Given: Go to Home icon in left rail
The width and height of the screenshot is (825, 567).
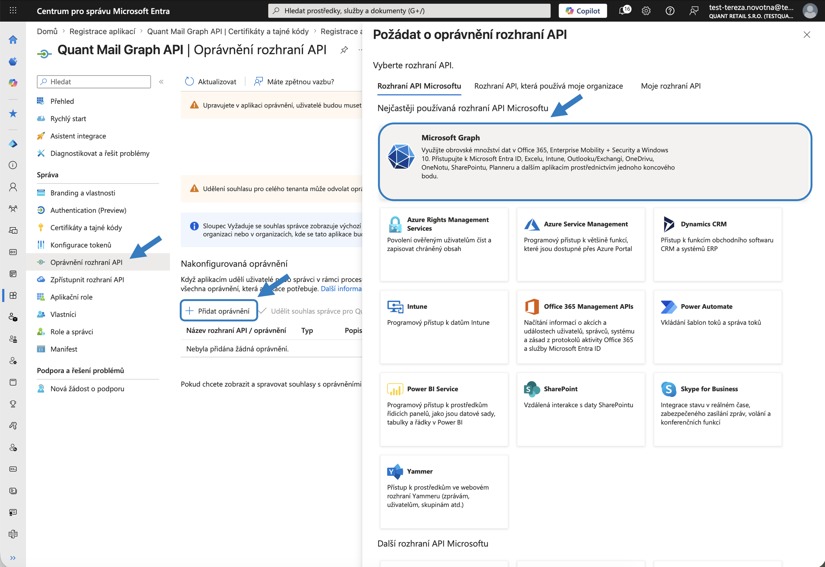Looking at the screenshot, I should click(13, 39).
